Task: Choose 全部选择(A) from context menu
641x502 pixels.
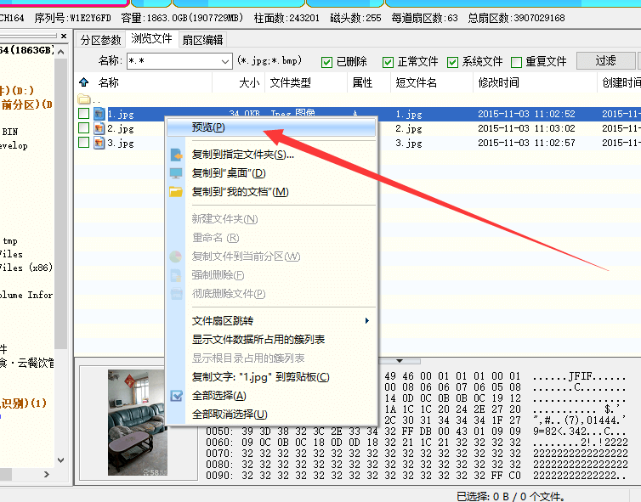Action: 271,395
